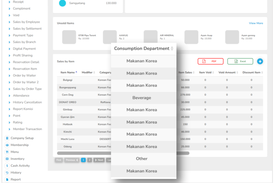The width and height of the screenshot is (274, 183).
Task: Export table to Excel
Action: 240,61
